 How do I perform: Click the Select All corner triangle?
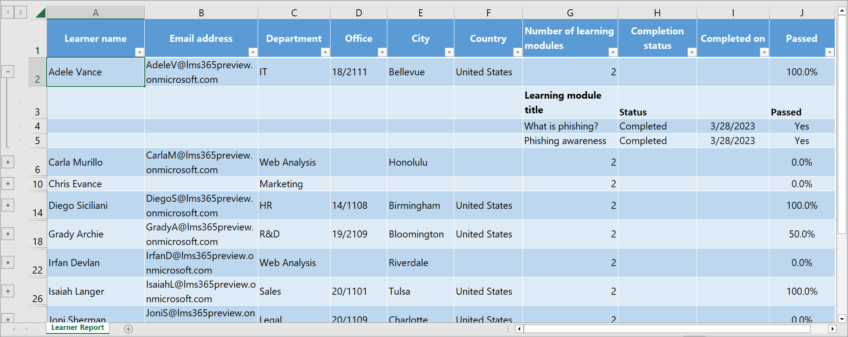click(x=40, y=12)
